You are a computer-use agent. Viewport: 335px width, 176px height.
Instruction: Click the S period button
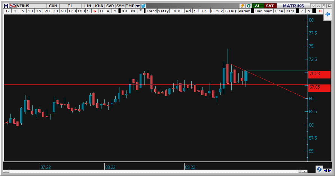[x=88, y=11]
